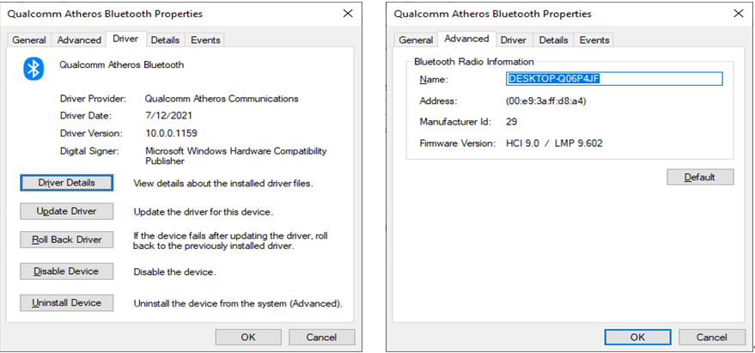This screenshot has height=353, width=755.
Task: Switch to the Advanced tab in the left dialog
Action: pyautogui.click(x=79, y=40)
